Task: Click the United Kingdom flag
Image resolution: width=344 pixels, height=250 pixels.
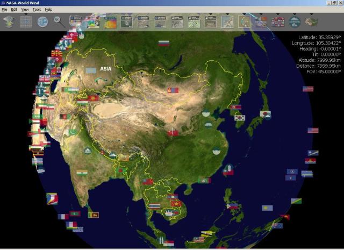Action: point(45,78)
